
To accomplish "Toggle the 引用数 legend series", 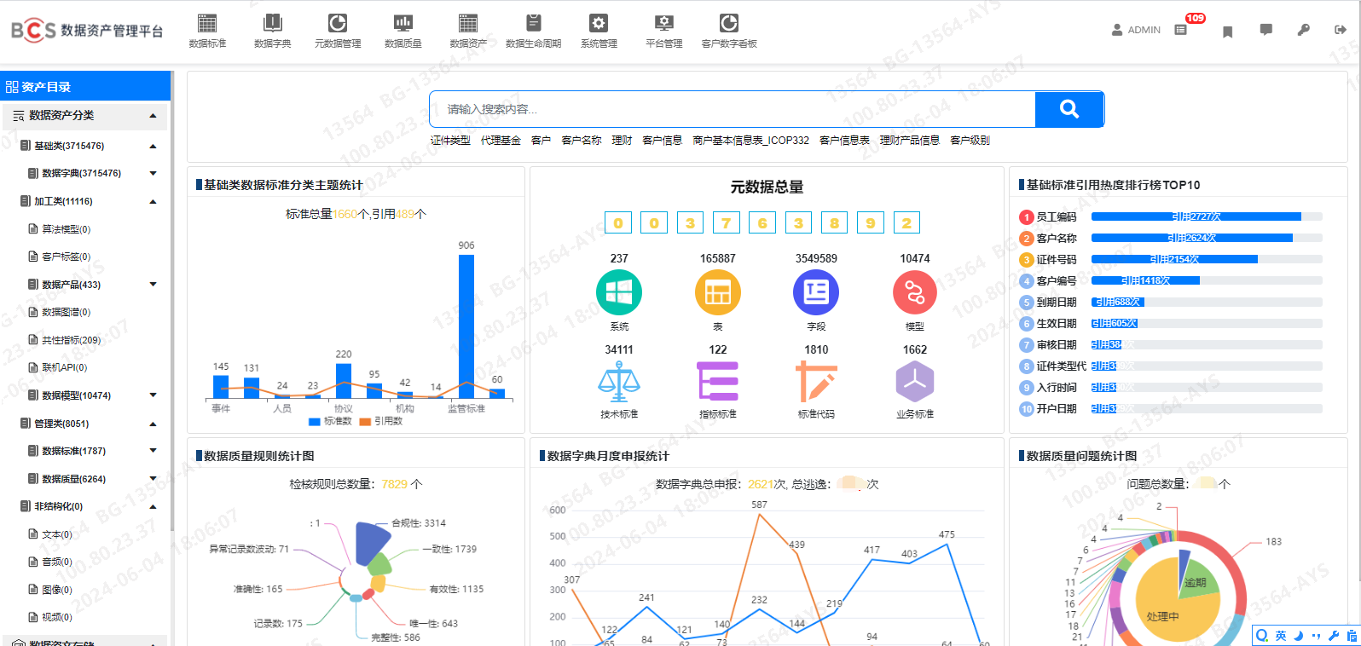I will pos(381,421).
